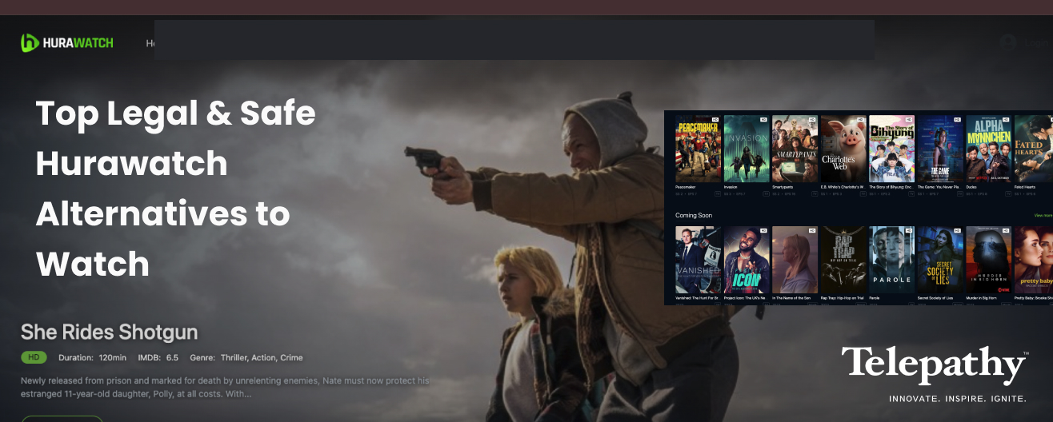Select The Story of Bihyung poster
Screen dimensions: 1053x422
(891, 149)
